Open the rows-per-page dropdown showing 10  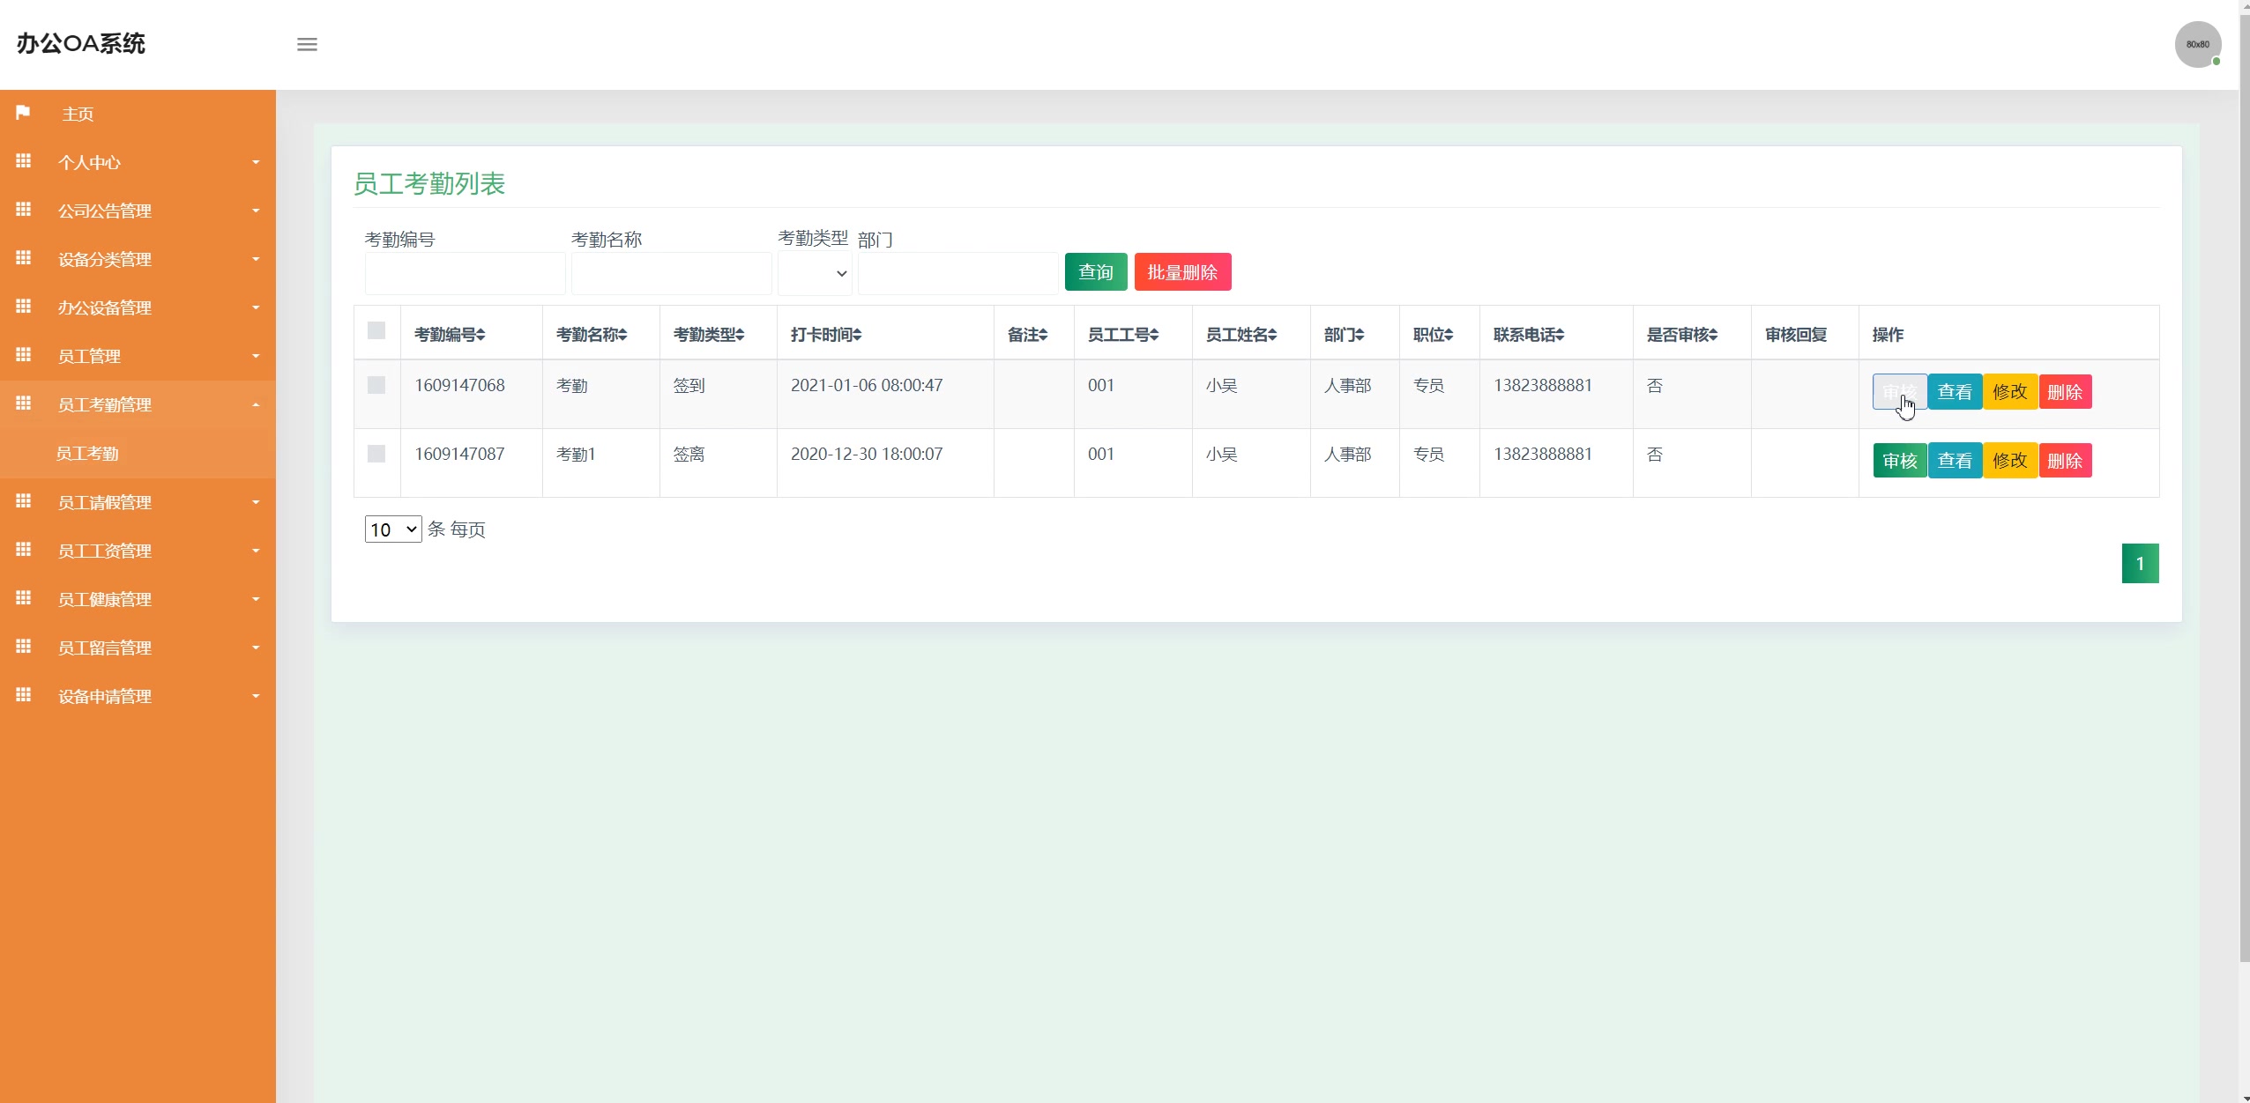392,529
